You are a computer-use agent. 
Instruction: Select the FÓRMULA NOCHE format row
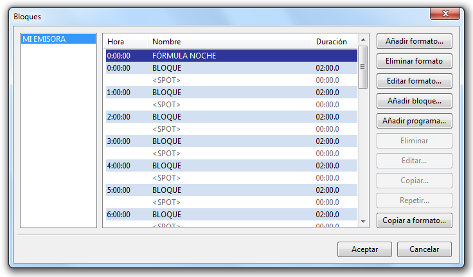[x=231, y=56]
